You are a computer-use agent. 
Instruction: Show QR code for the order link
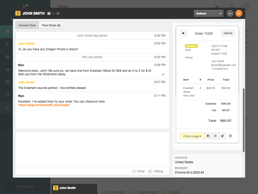[215, 136]
